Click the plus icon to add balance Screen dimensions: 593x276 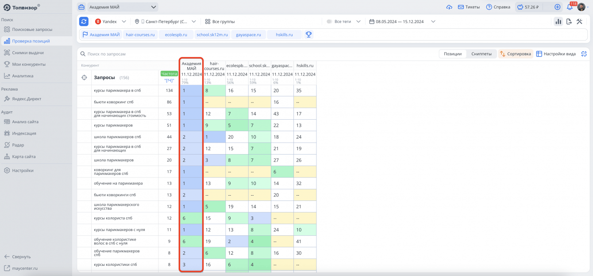[557, 7]
